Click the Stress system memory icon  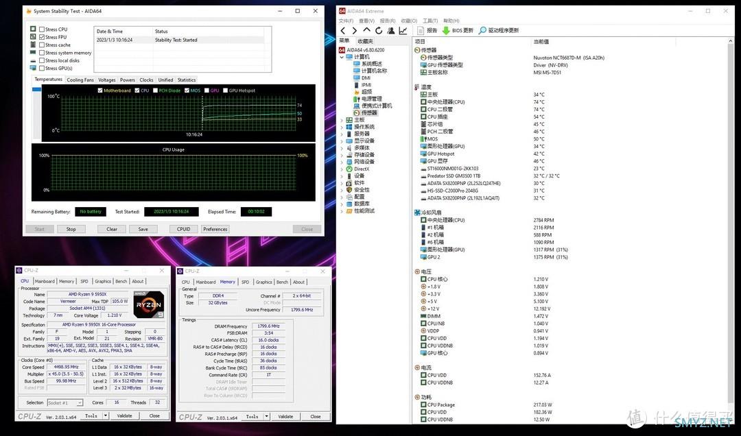(33, 52)
